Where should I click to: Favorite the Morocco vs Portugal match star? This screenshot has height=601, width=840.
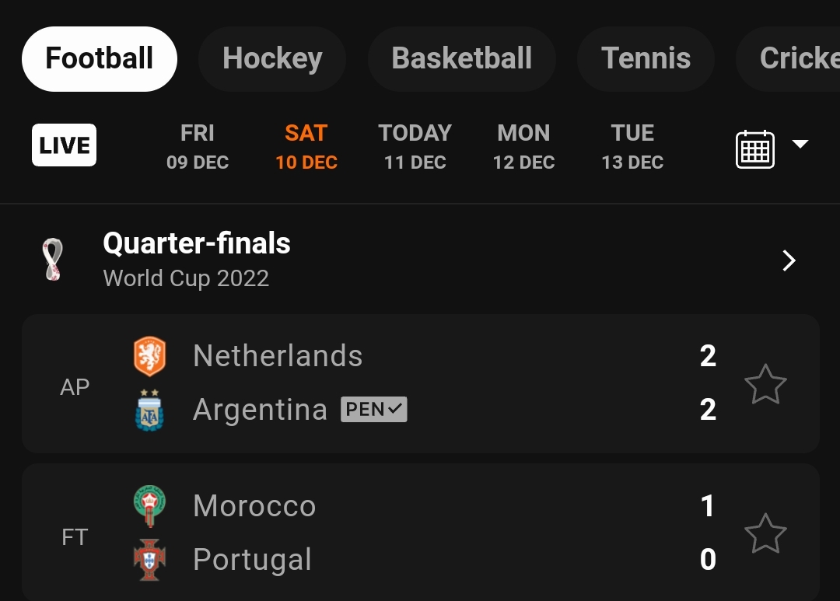pyautogui.click(x=765, y=533)
